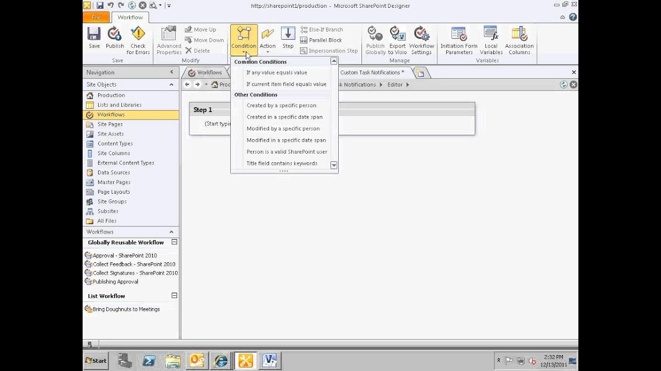This screenshot has height=371, width=661.
Task: Open the Condition dropdown button
Action: tap(244, 40)
